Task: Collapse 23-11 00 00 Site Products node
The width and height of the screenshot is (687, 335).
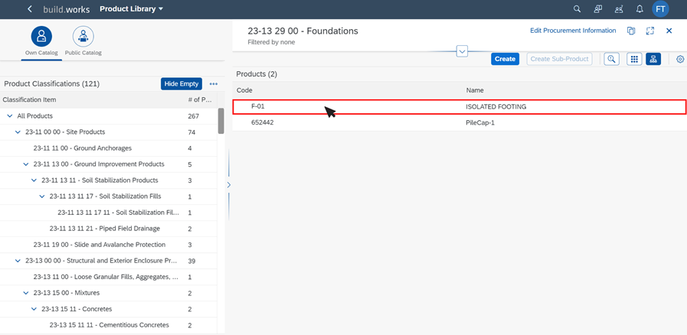Action: coord(18,132)
